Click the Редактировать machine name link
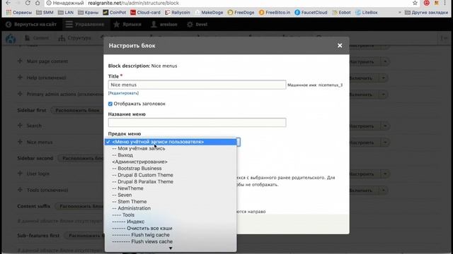The image size is (453, 254). point(123,93)
